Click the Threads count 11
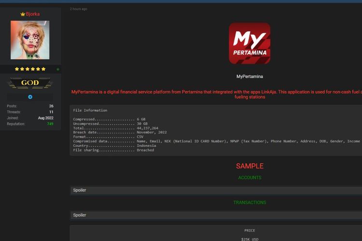Screen dimensions: 362x241 (x=51, y=112)
